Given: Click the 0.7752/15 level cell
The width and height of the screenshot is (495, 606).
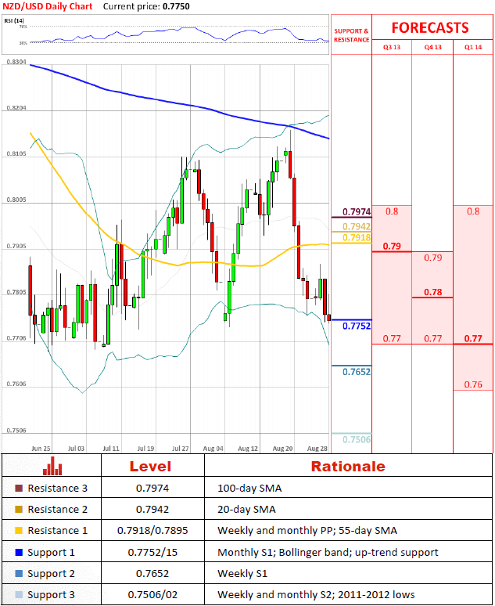Looking at the screenshot, I should [152, 552].
